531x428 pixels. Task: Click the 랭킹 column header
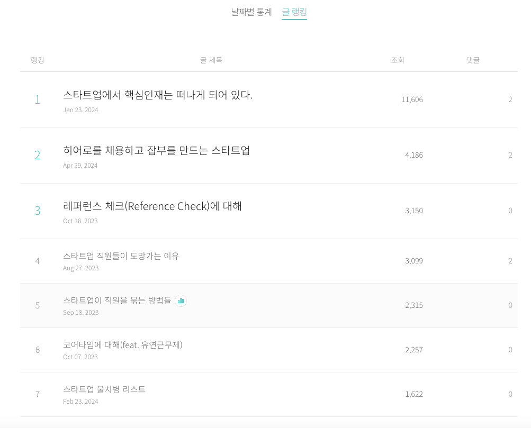coord(38,60)
